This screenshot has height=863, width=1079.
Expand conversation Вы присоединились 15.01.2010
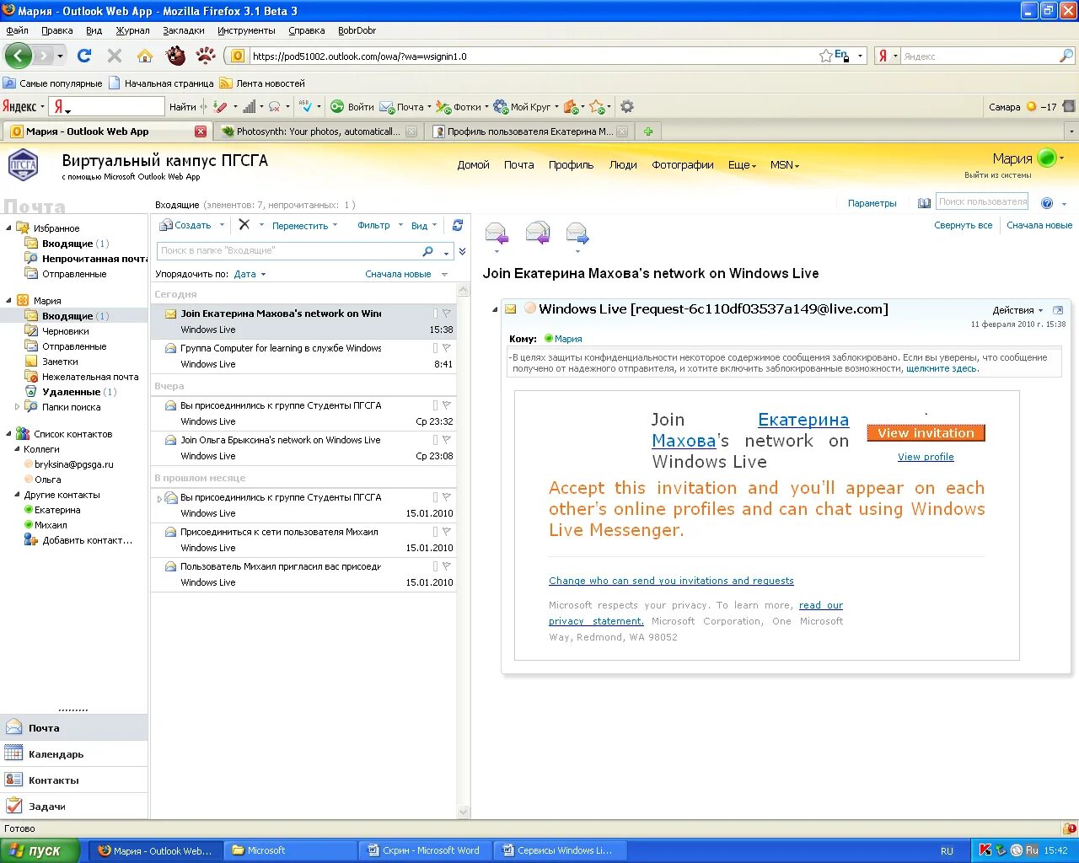pos(158,499)
